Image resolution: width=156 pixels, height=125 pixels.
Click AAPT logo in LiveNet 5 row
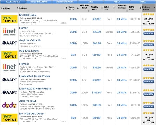[9, 80]
